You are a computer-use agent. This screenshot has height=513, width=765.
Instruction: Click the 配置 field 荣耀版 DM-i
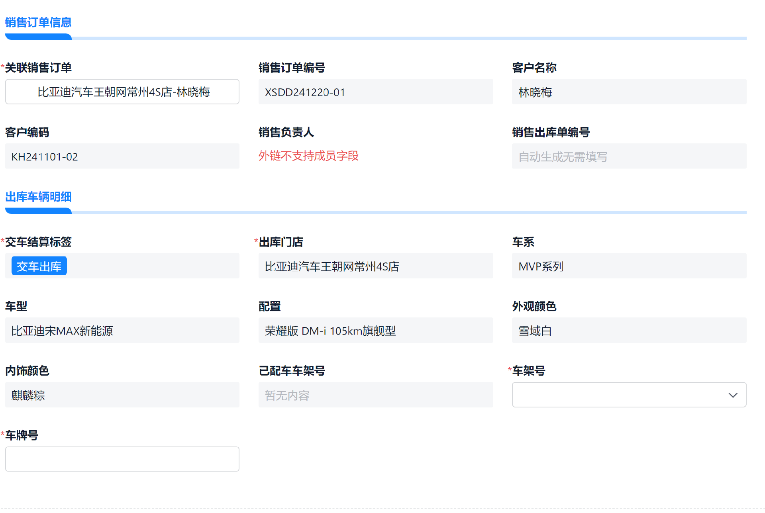coord(375,331)
